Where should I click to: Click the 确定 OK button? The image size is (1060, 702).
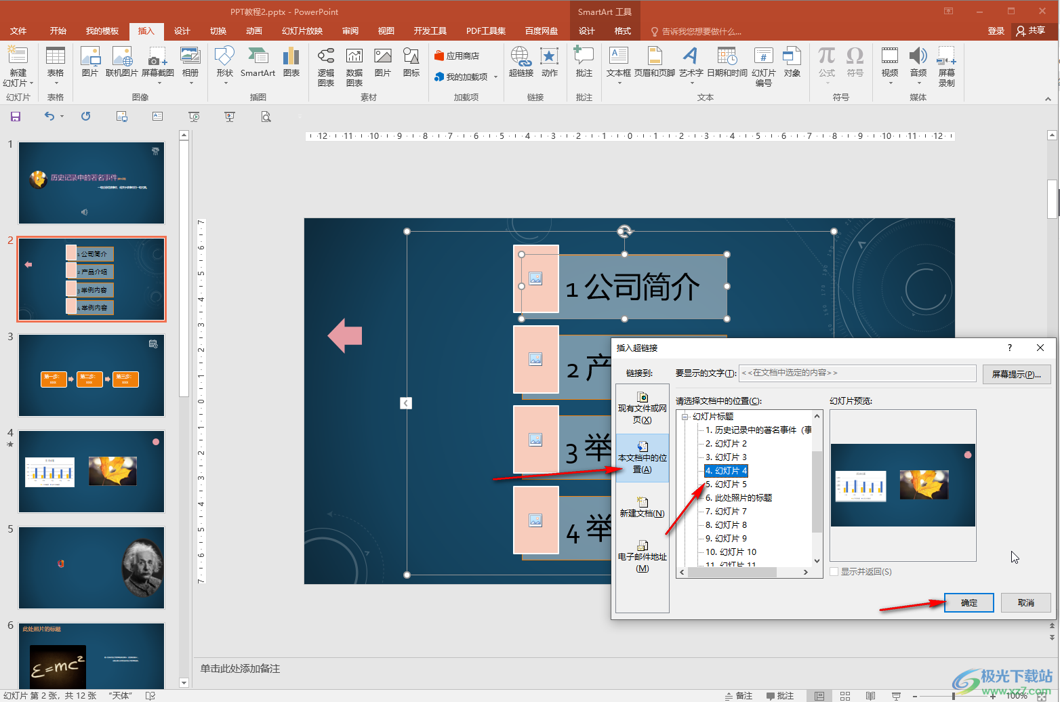[969, 603]
